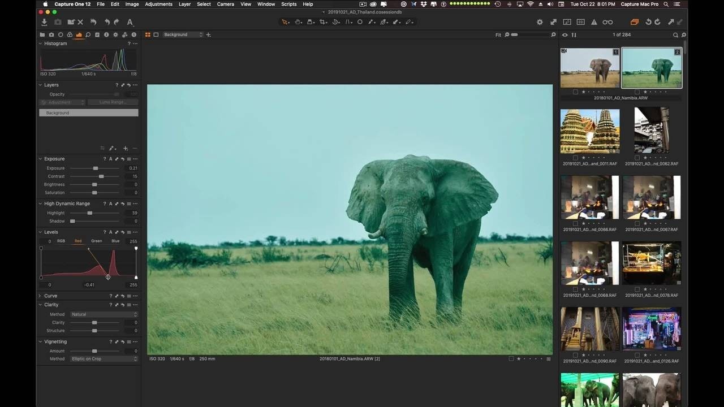Click the Fit zoom label

(498, 34)
